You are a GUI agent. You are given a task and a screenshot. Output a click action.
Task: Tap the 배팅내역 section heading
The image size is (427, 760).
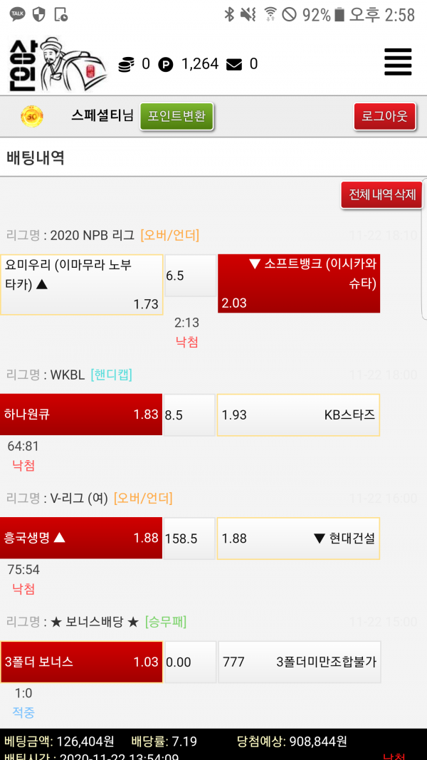36,158
